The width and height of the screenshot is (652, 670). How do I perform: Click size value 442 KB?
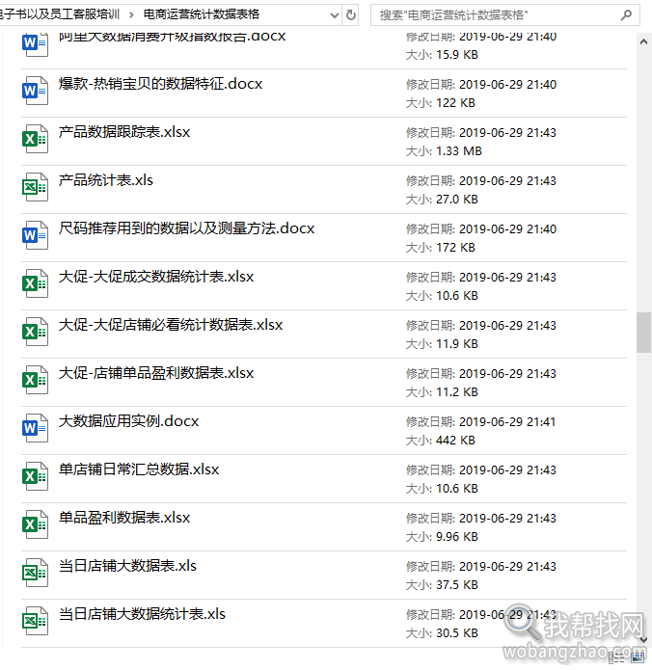455,441
